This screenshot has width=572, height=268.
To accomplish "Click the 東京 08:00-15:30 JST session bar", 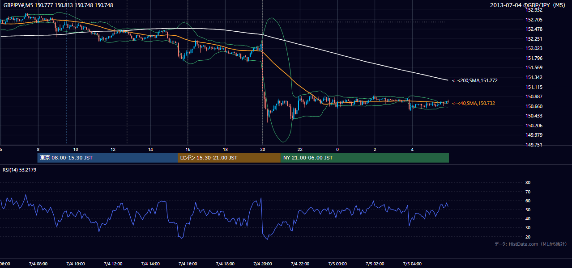I will coord(107,158).
